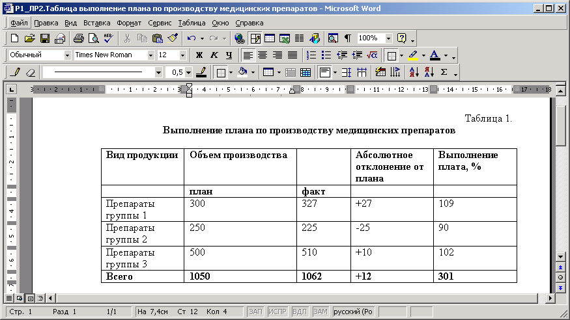Toggle nonprinting paragraph marks
570x320 pixels.
tap(348, 38)
